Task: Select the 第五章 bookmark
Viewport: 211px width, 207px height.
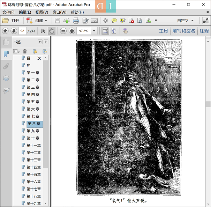Action: (33, 102)
